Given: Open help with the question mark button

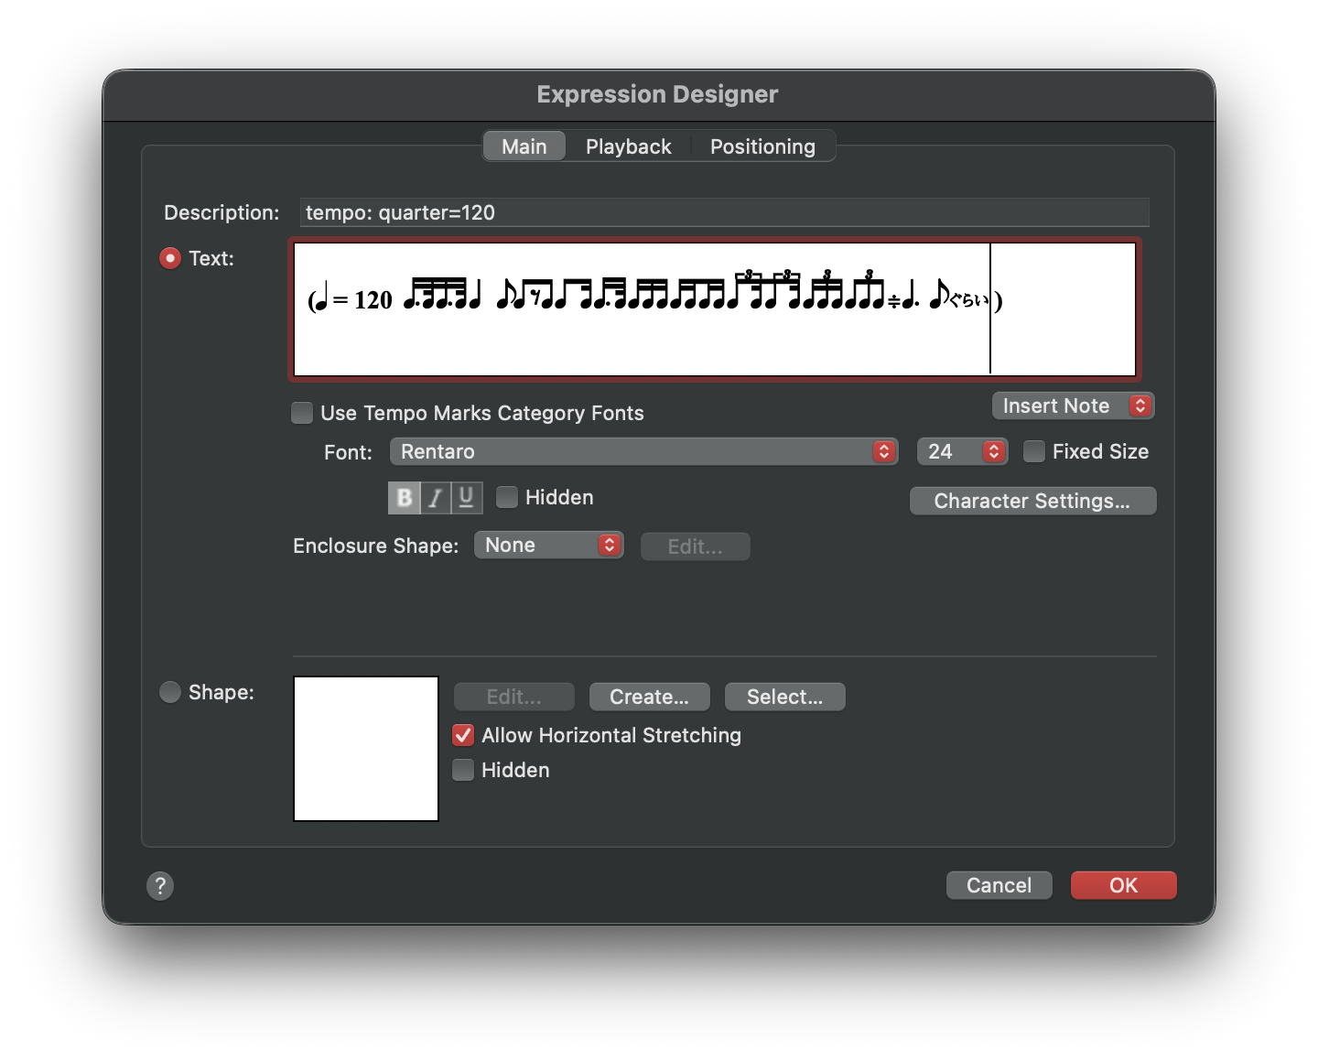Looking at the screenshot, I should click(160, 886).
